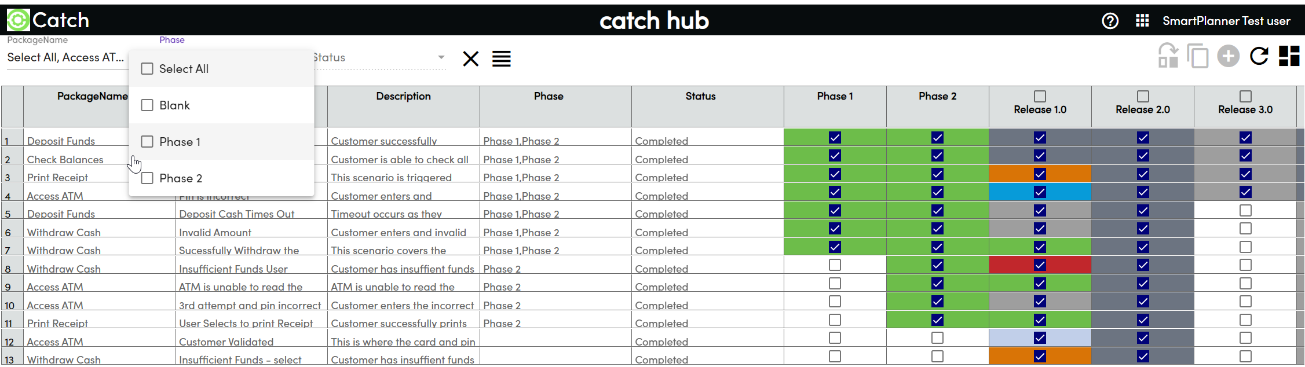1305x367 pixels.
Task: Open the SmartPlanner Test user account
Action: tap(1226, 21)
